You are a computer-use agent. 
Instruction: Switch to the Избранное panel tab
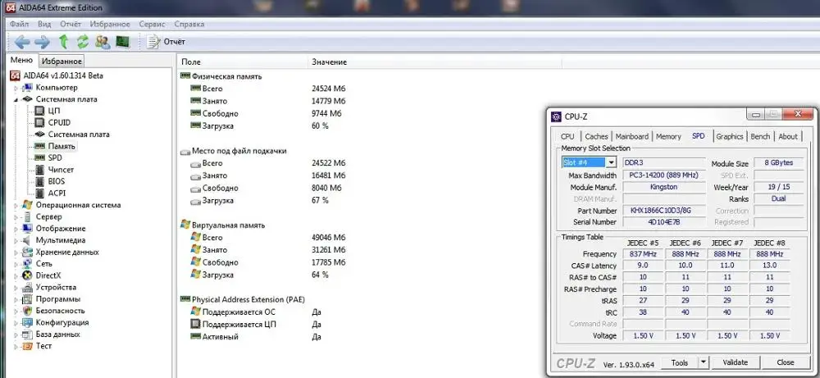pos(61,61)
